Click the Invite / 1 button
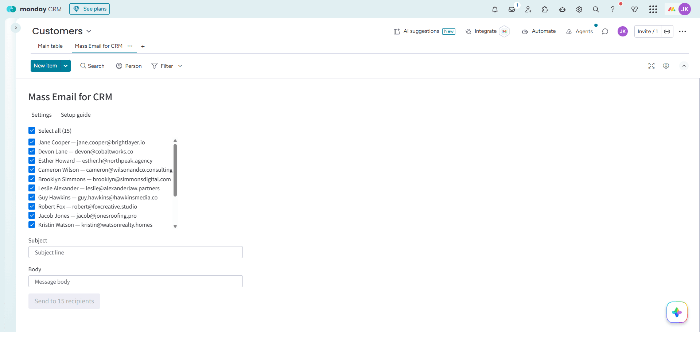This screenshot has height=350, width=700. coord(647,31)
